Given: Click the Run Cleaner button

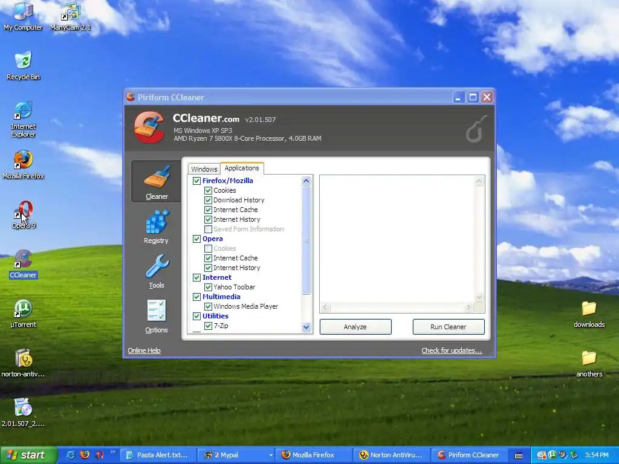Looking at the screenshot, I should (449, 327).
